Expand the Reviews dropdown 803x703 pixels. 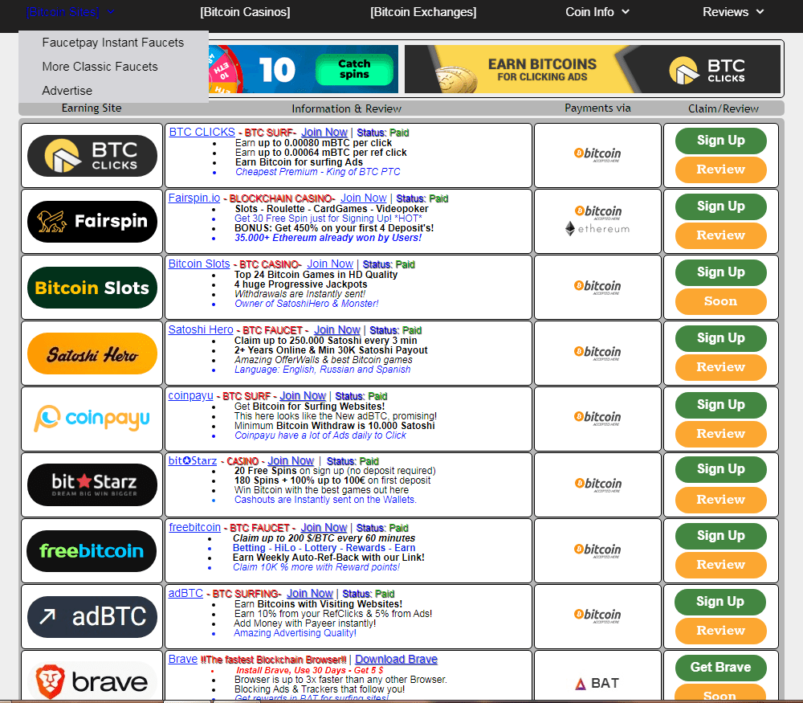click(x=733, y=12)
